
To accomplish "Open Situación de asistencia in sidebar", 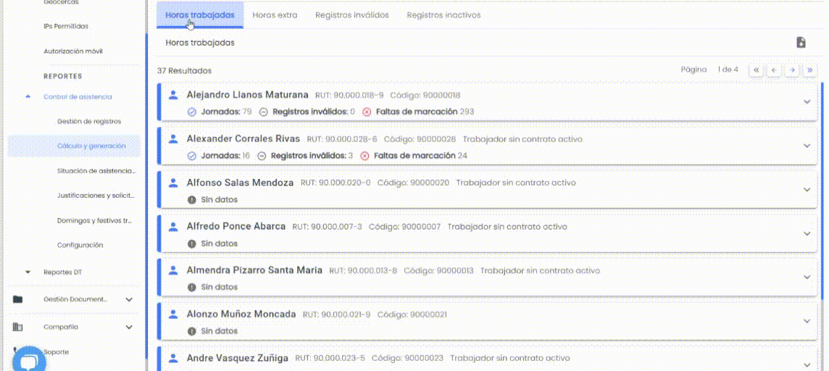I will coord(96,171).
